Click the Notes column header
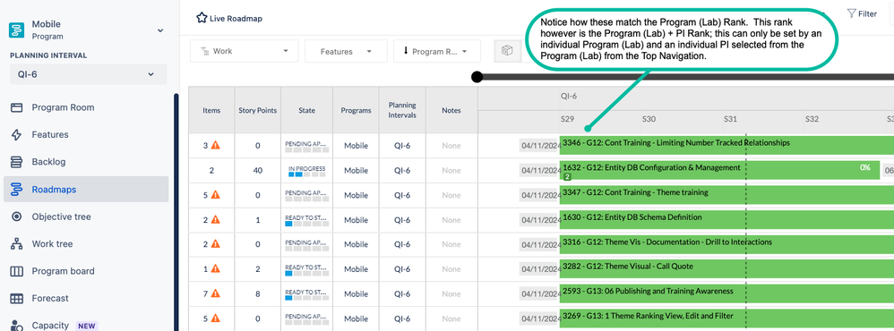 (451, 111)
